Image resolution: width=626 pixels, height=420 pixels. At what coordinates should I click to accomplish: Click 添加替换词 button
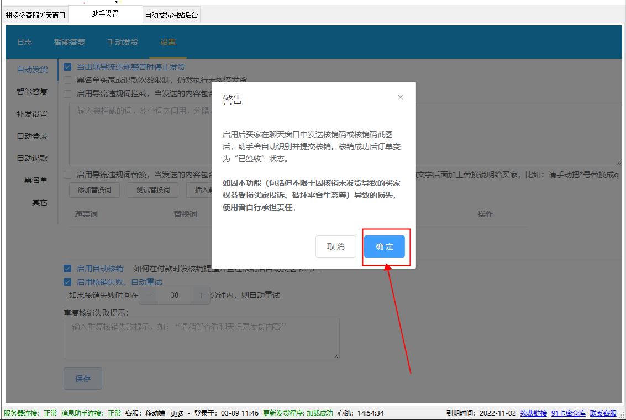pos(94,190)
